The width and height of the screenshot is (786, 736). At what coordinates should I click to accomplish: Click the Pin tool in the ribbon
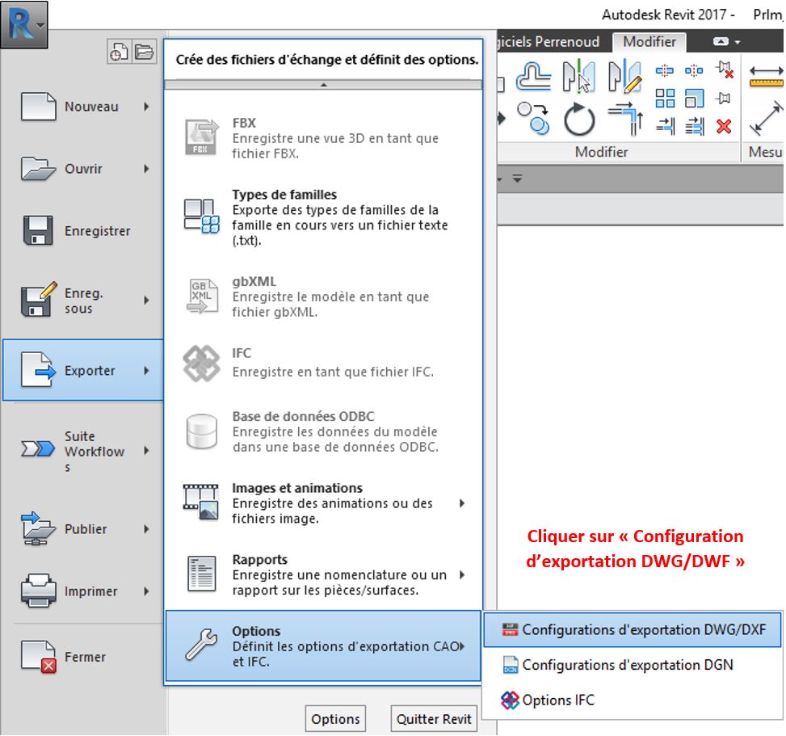pos(723,99)
